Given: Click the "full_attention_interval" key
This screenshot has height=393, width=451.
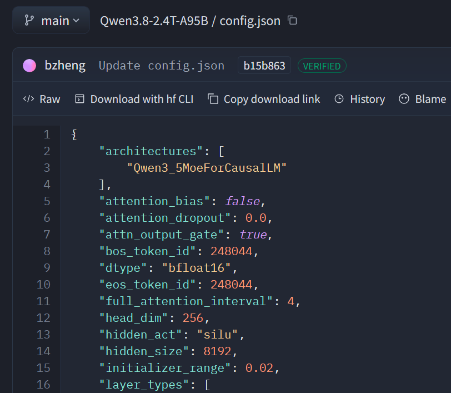Looking at the screenshot, I should point(186,301).
